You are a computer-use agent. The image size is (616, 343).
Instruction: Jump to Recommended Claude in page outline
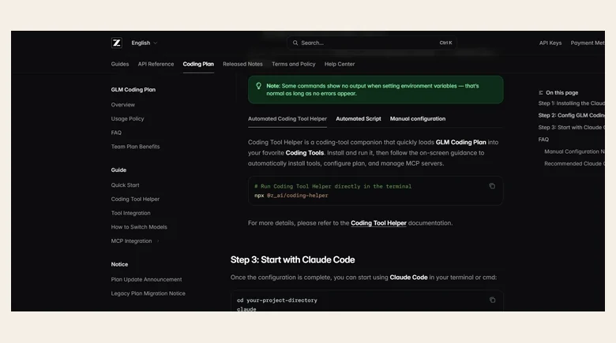click(575, 164)
